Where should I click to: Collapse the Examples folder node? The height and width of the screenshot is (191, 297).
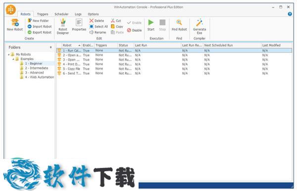pyautogui.click(x=13, y=59)
